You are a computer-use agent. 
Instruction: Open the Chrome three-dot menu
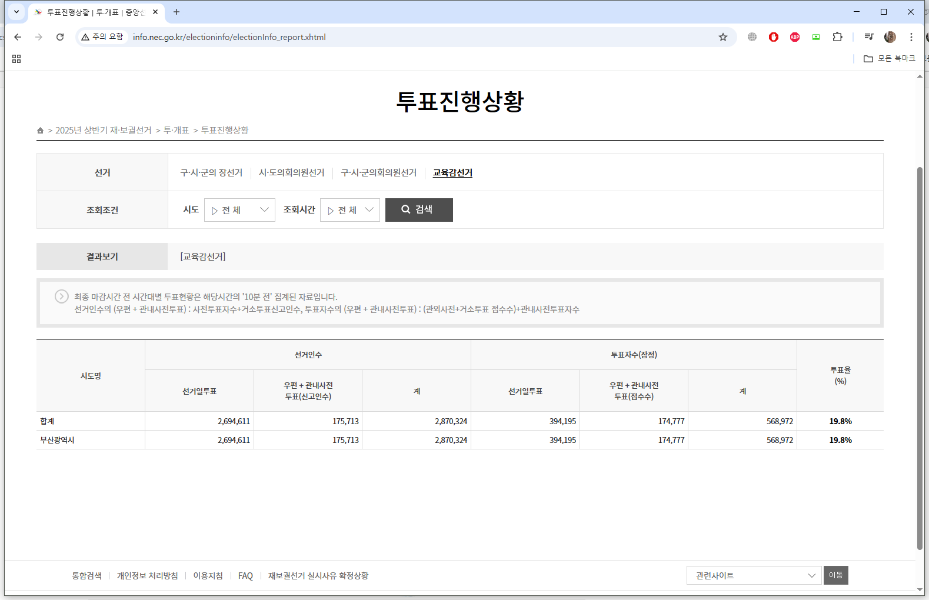911,37
